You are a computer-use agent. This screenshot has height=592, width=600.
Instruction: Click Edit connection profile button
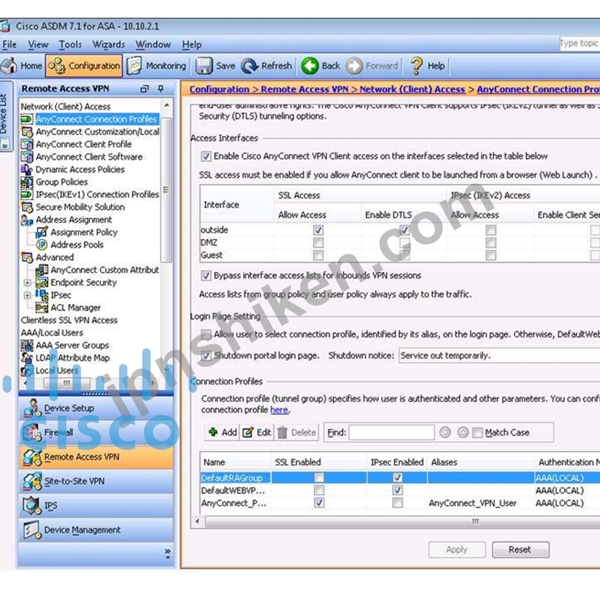pyautogui.click(x=257, y=432)
